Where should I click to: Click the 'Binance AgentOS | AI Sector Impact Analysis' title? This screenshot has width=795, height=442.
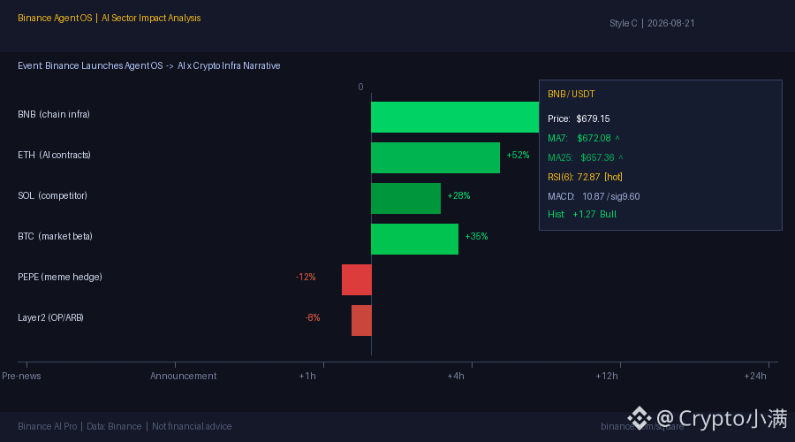click(109, 18)
